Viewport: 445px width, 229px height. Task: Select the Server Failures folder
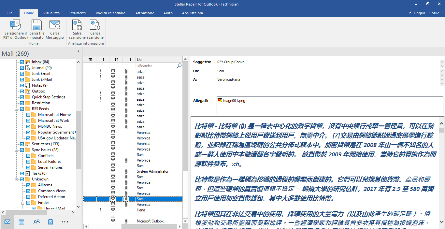[50, 167]
